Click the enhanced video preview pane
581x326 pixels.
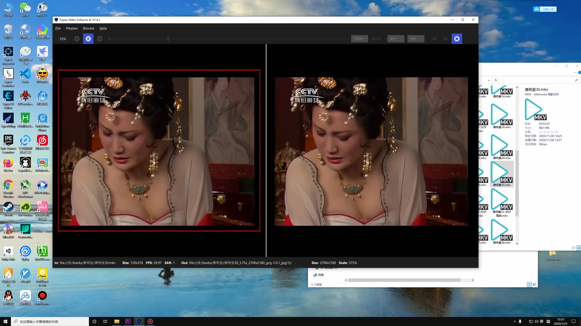(x=371, y=151)
